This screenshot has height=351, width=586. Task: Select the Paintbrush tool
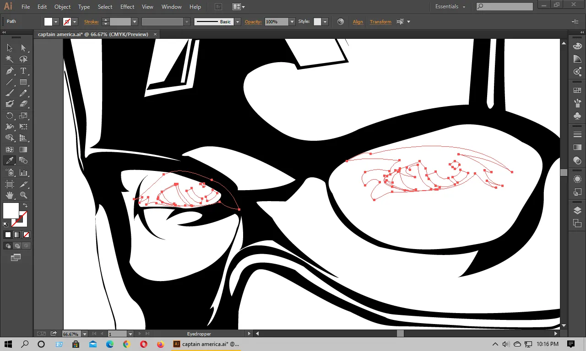pyautogui.click(x=10, y=93)
